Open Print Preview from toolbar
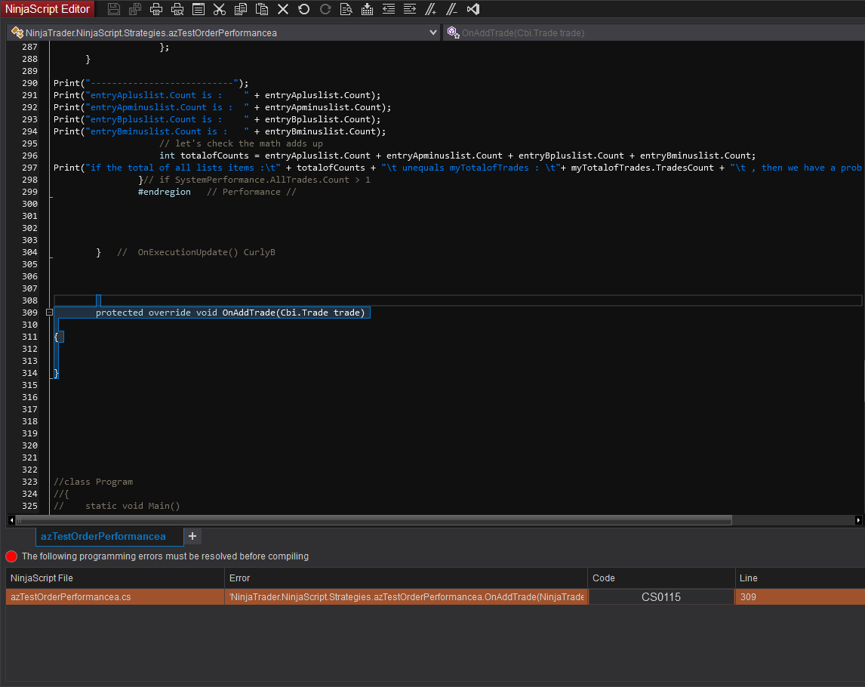This screenshot has width=865, height=687. 177,9
